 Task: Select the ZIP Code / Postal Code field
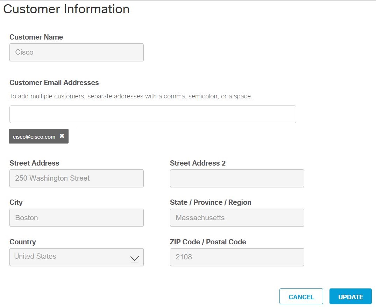coord(237,257)
